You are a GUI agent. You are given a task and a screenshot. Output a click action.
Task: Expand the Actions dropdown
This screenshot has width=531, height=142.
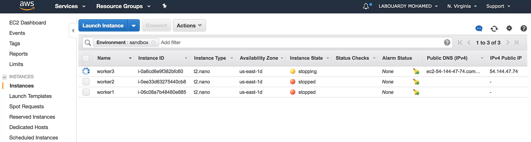(x=189, y=25)
